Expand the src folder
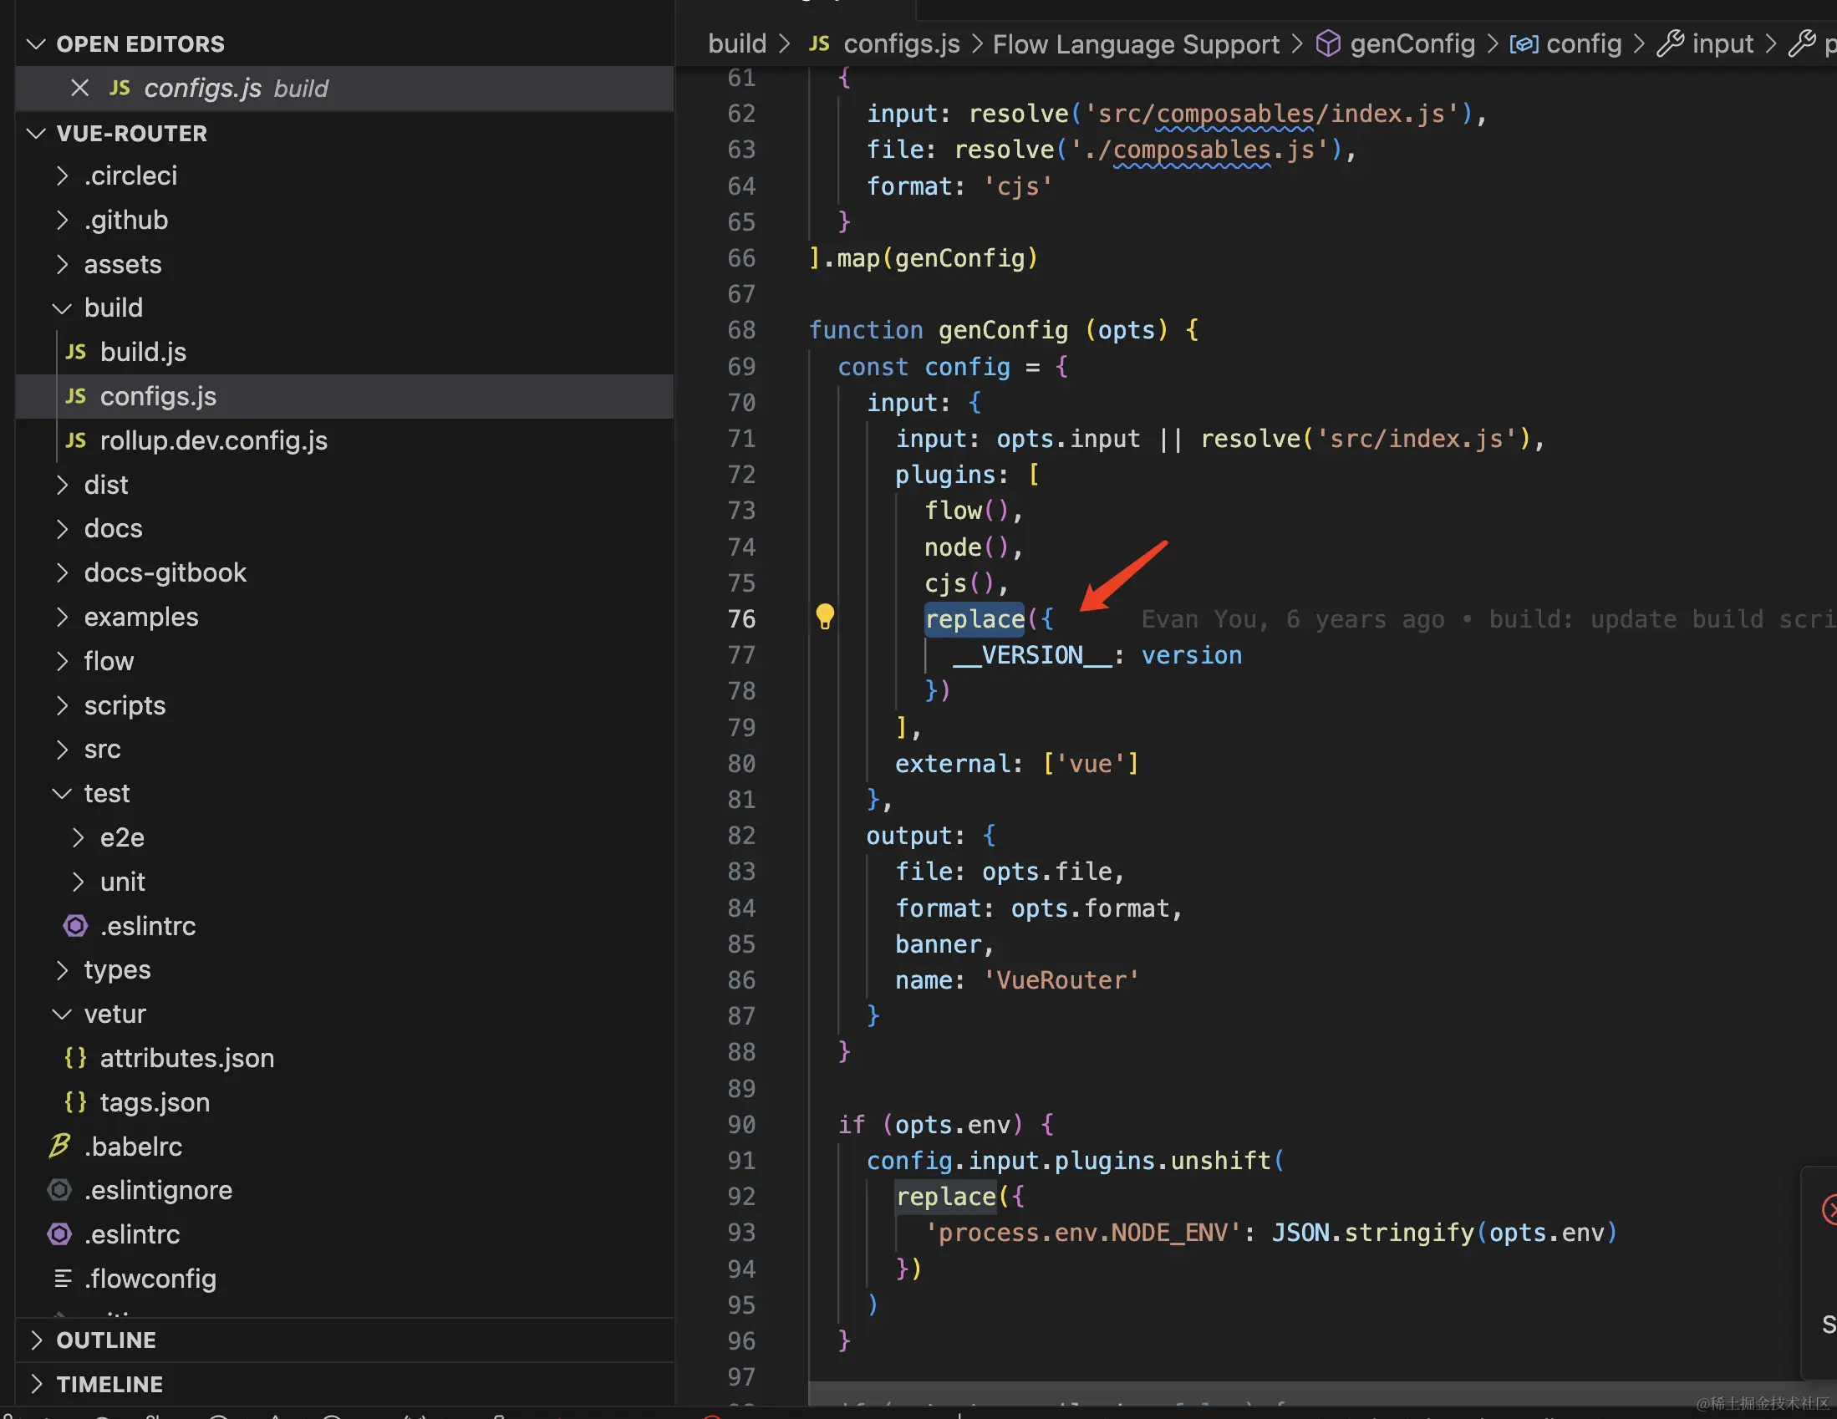The height and width of the screenshot is (1419, 1837). 102,750
